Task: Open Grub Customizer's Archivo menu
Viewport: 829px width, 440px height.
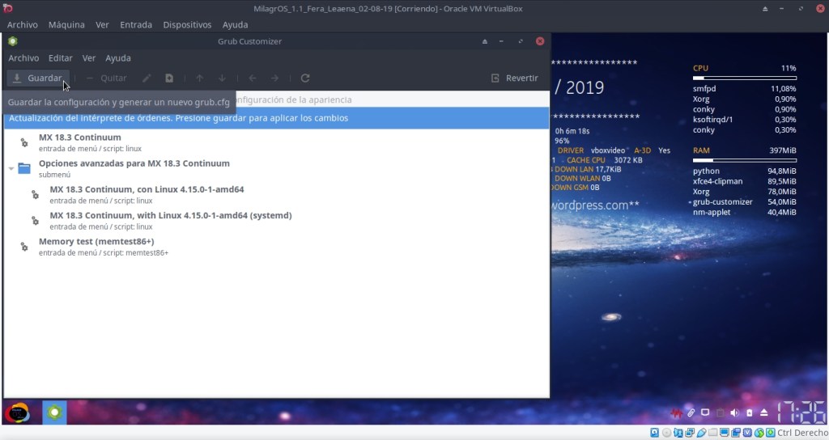Action: 23,58
